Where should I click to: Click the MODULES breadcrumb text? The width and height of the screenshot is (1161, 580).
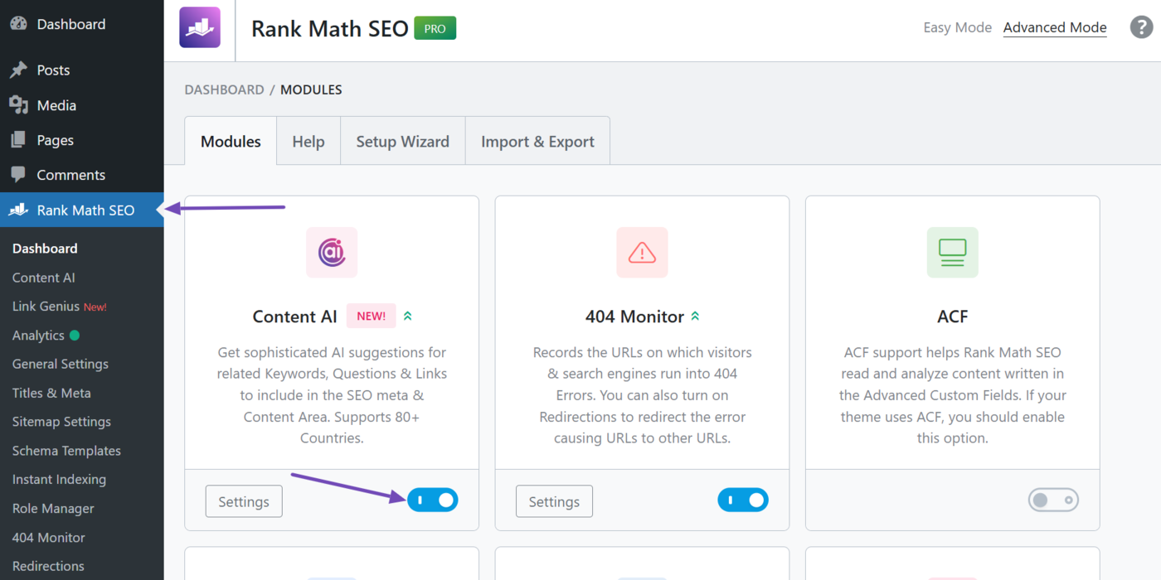[311, 89]
